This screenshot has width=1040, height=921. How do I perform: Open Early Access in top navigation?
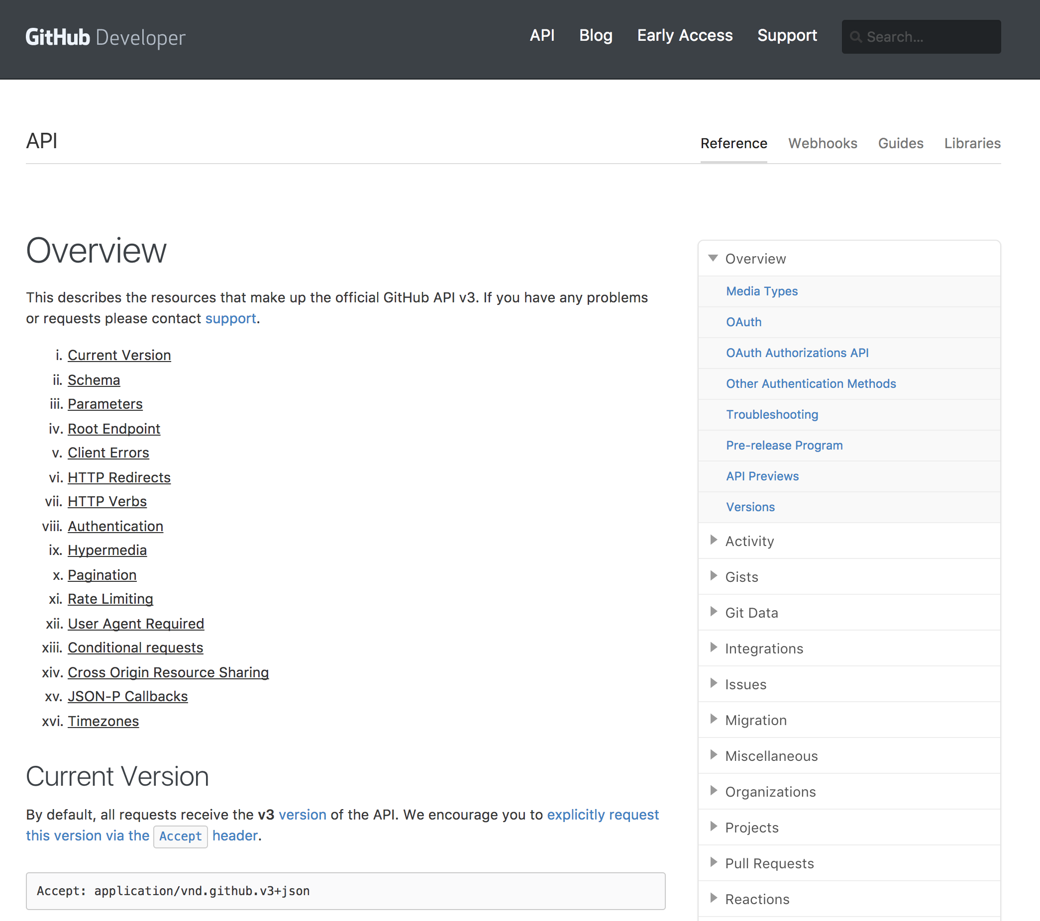point(684,36)
